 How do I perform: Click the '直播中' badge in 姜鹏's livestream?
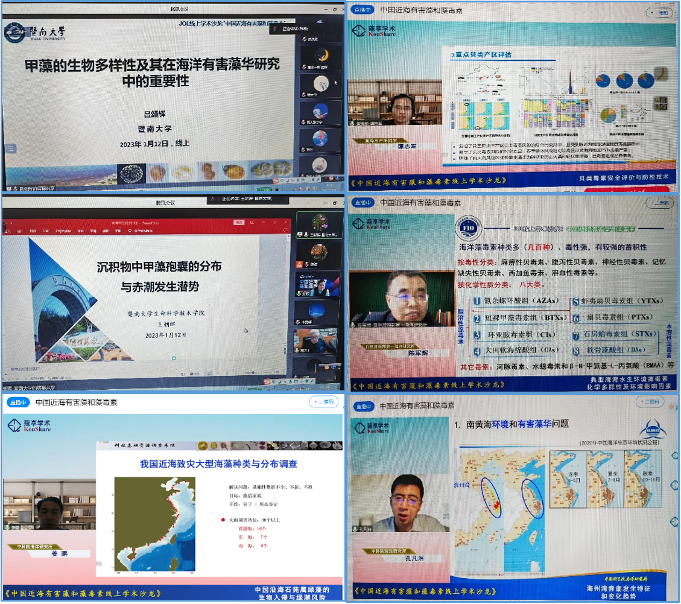click(x=18, y=403)
